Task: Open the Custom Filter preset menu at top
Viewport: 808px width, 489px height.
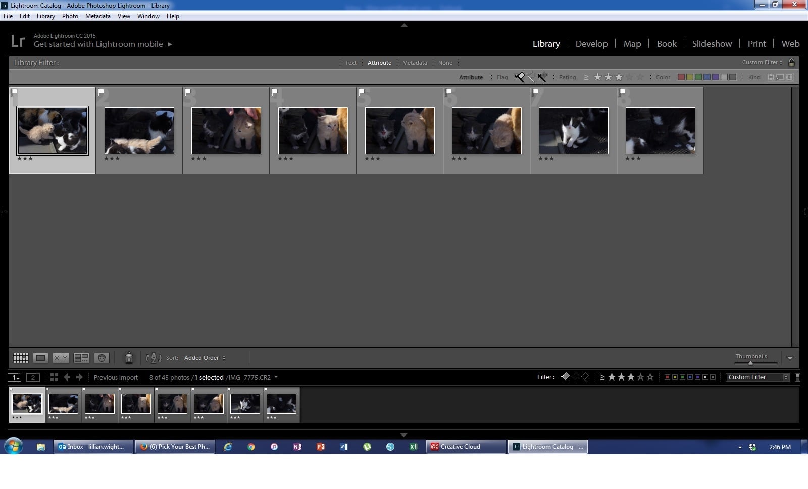Action: 762,62
